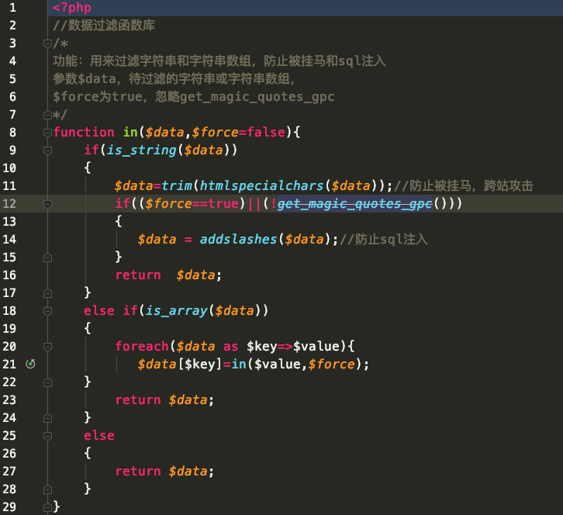Collapse the function in() fold marker on line 8
The width and height of the screenshot is (563, 515).
(x=47, y=133)
